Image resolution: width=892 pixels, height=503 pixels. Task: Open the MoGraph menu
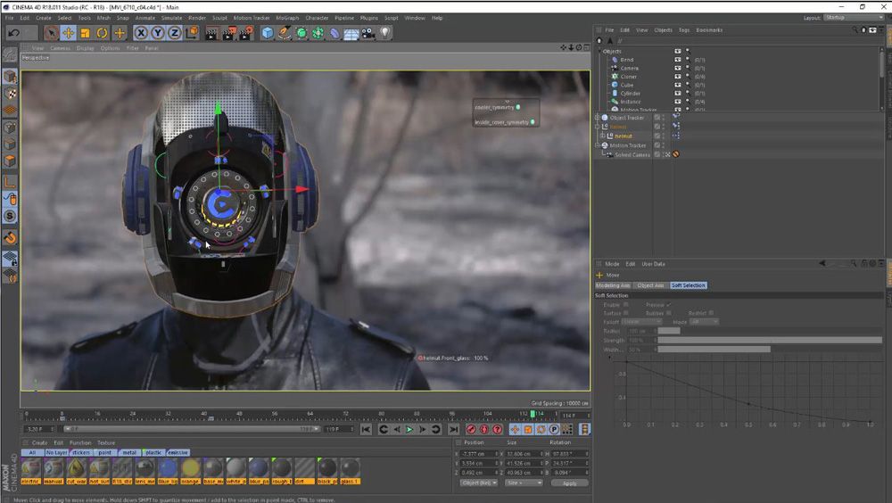287,18
